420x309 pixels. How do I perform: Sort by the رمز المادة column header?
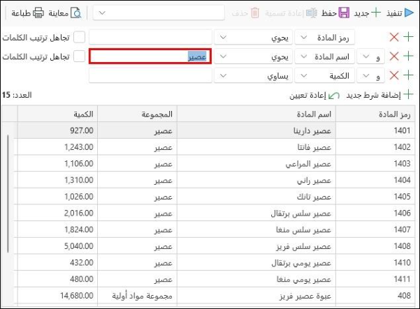[x=375, y=114]
